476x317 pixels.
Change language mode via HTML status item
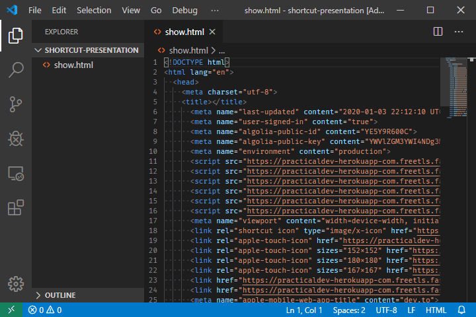(x=436, y=310)
